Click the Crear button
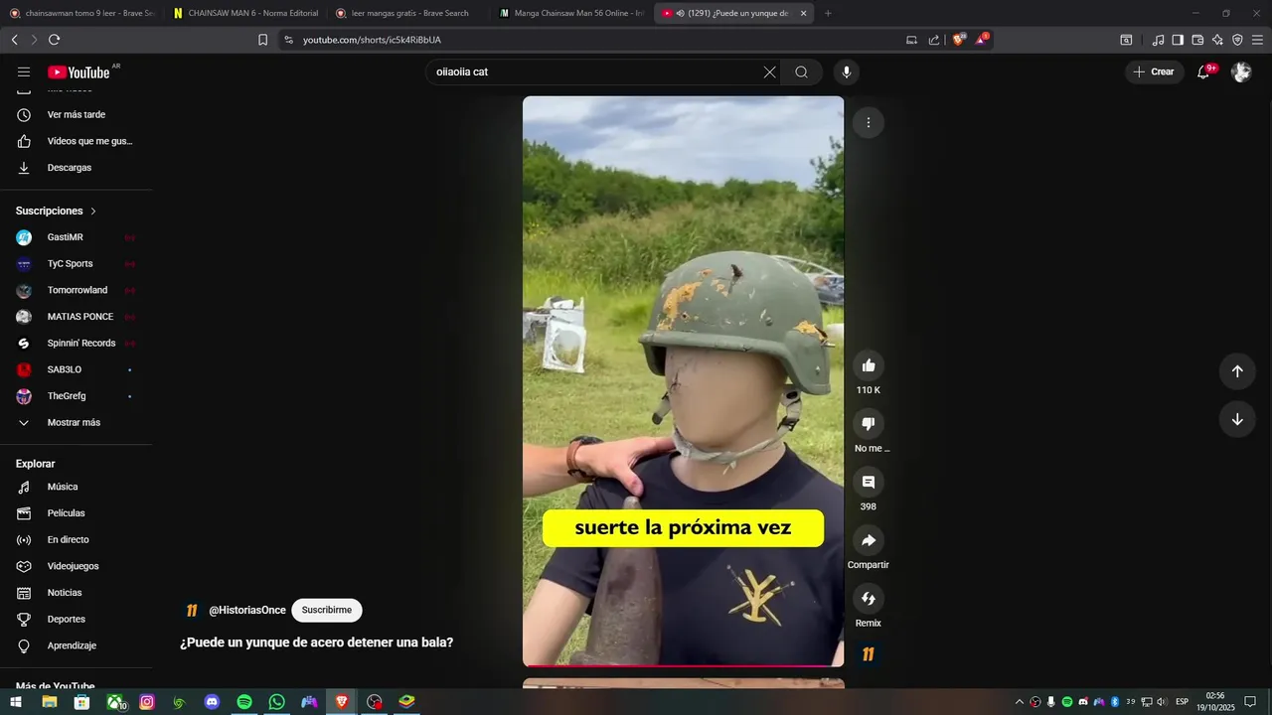 [x=1154, y=71]
